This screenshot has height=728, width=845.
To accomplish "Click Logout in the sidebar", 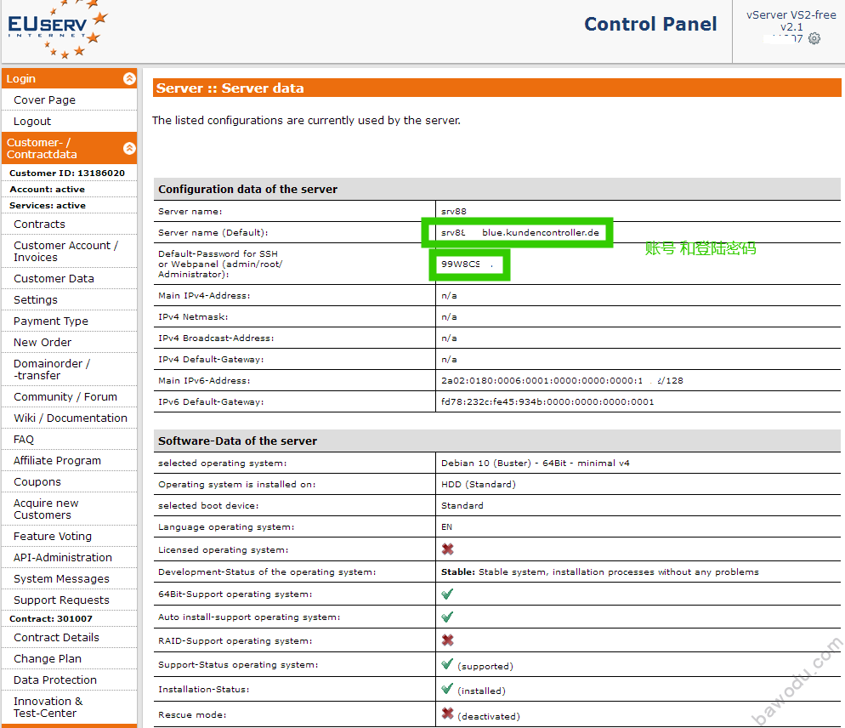I will (31, 122).
